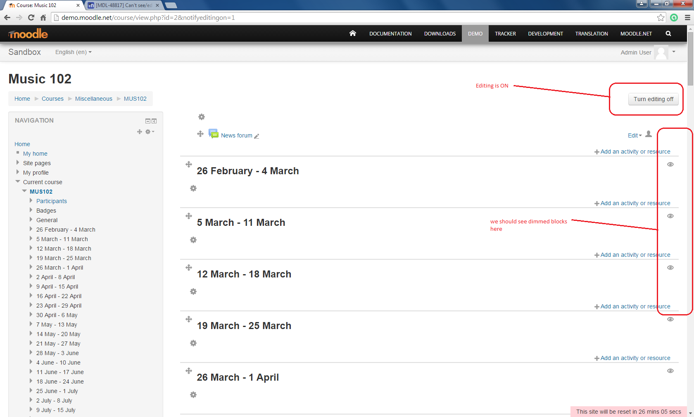The width and height of the screenshot is (694, 417).
Task: Move the 5 March - 11 March section
Action: [189, 216]
